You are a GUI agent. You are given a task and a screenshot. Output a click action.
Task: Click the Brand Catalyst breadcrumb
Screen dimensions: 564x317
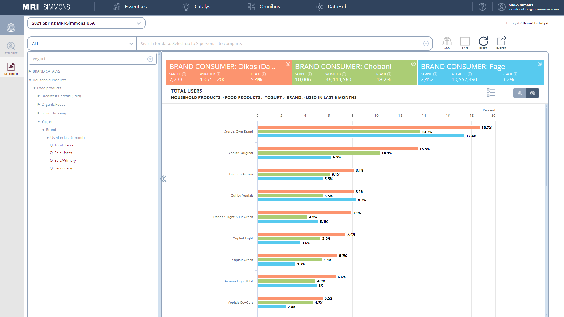coord(536,23)
